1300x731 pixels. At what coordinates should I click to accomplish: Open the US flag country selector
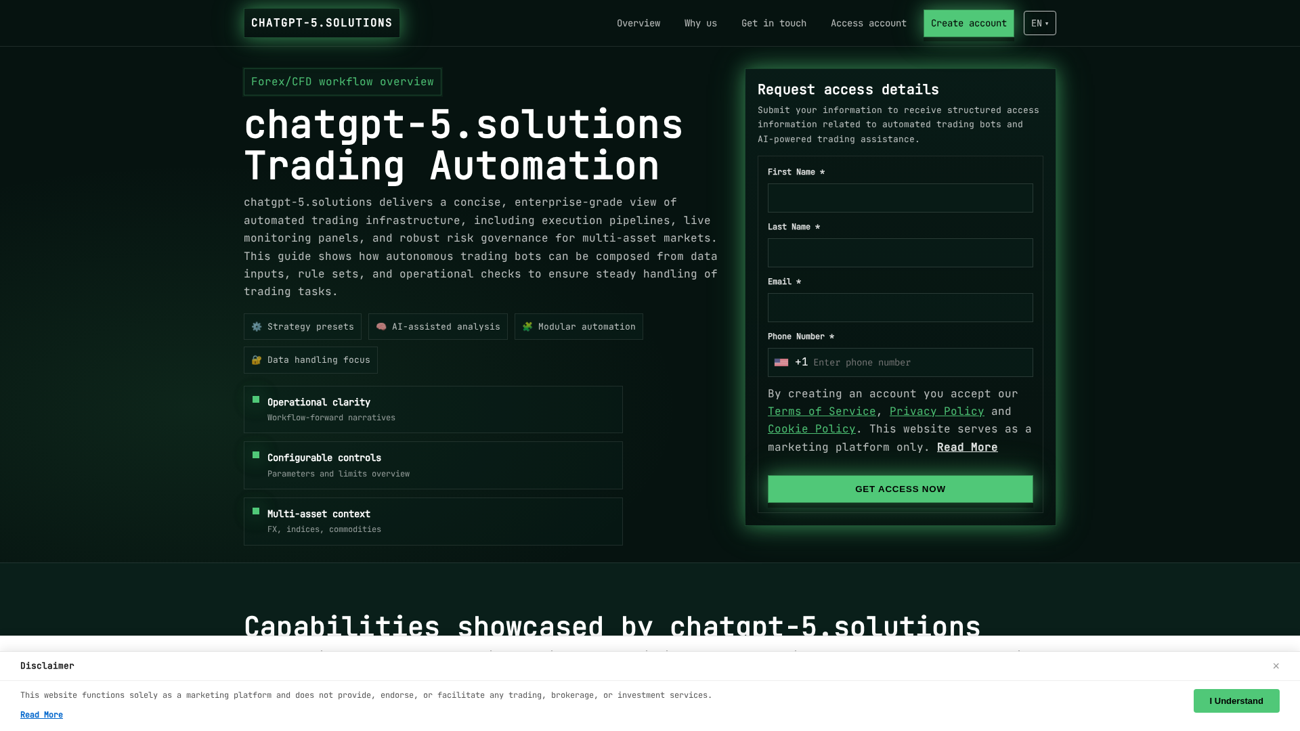tap(781, 363)
